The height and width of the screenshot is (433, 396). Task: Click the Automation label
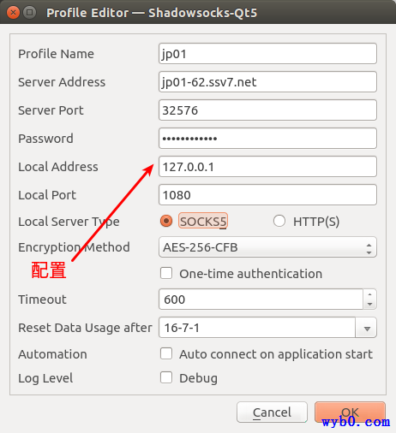(52, 354)
